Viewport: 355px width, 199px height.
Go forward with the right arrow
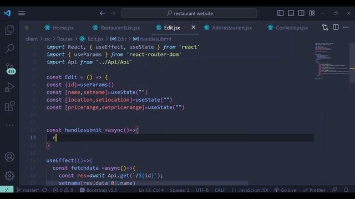click(113, 13)
